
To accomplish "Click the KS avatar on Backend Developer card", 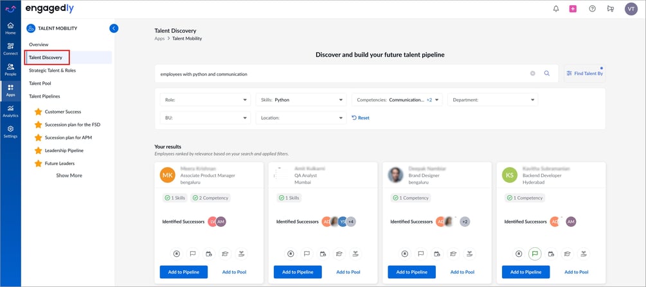I will [510, 175].
